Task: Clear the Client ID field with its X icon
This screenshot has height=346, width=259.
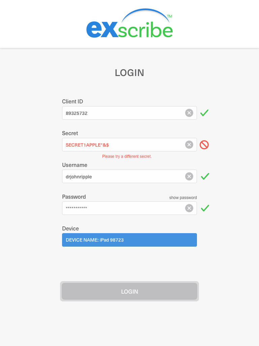Action: (x=189, y=113)
